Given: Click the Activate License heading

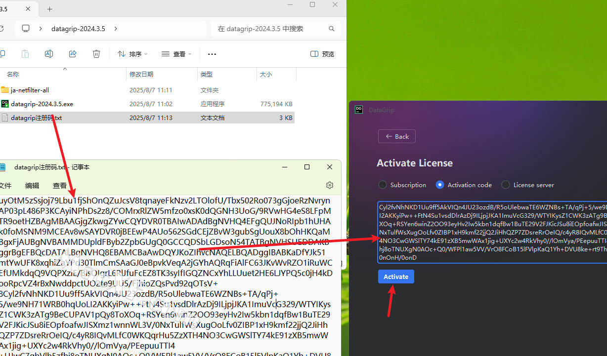Looking at the screenshot, I should click(415, 163).
